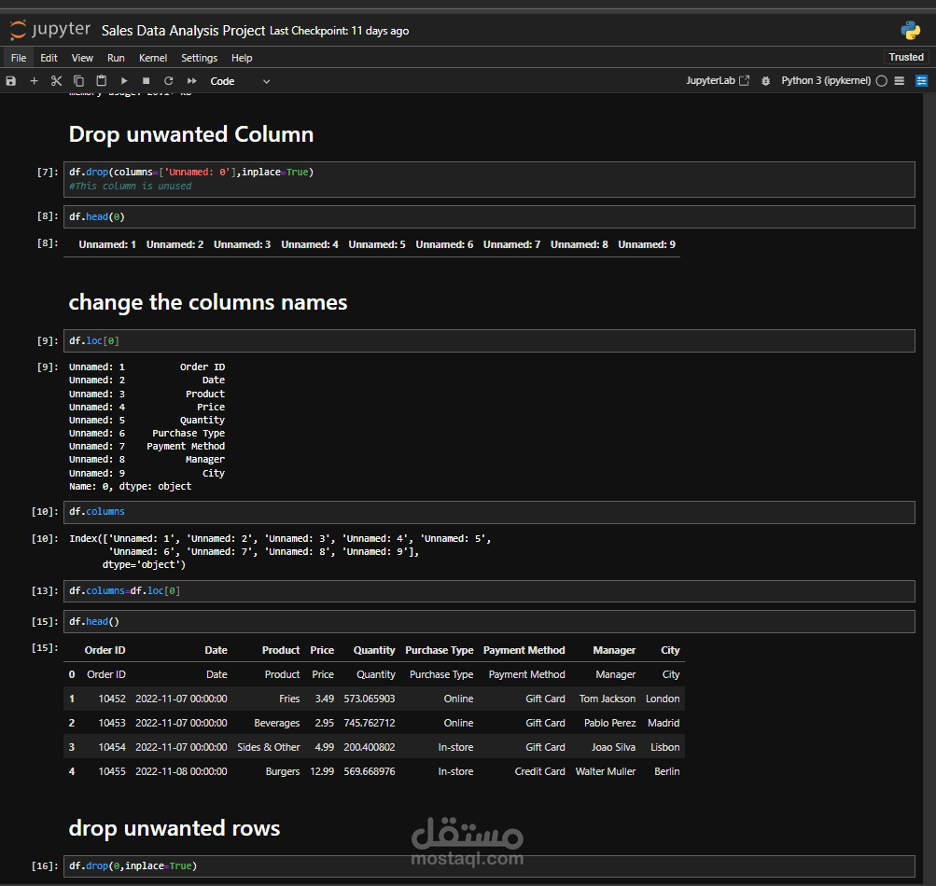Click into the df.drop(0,inplace=True) cell
Screen dimensions: 936x886
tap(489, 865)
